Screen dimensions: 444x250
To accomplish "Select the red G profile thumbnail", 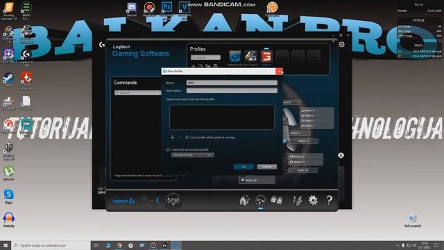I will (x=266, y=56).
